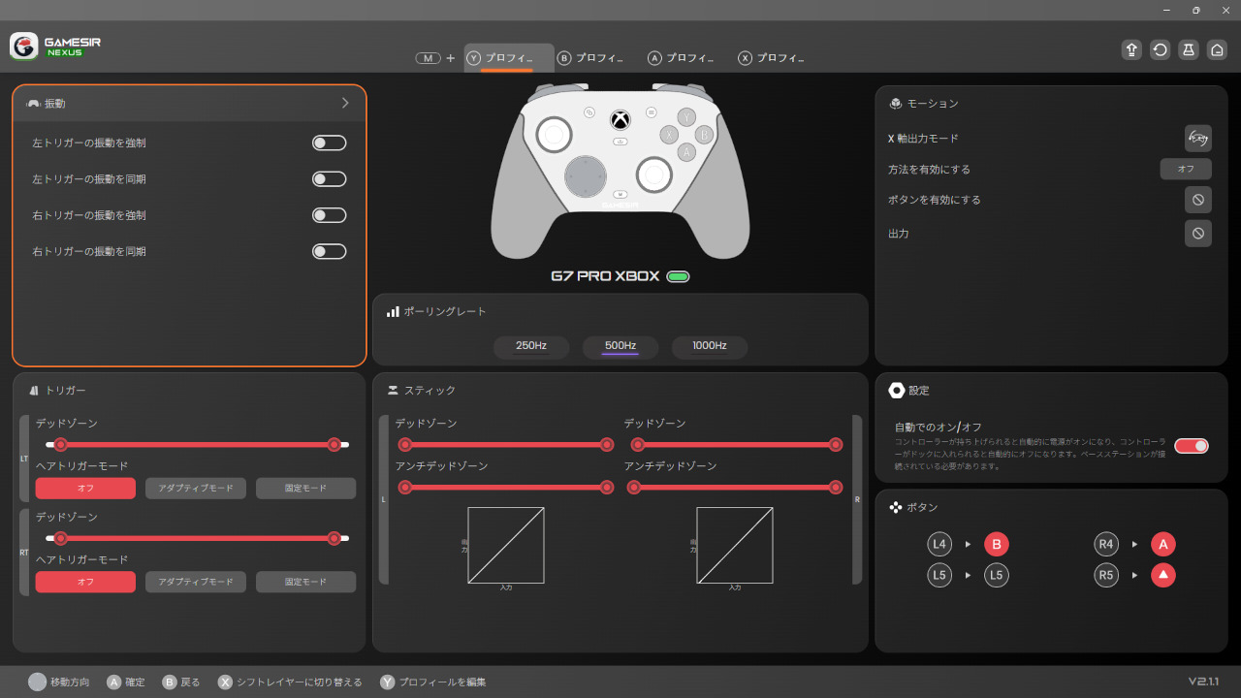The image size is (1241, 698).
Task: Open the test flask icon
Action: click(1189, 50)
